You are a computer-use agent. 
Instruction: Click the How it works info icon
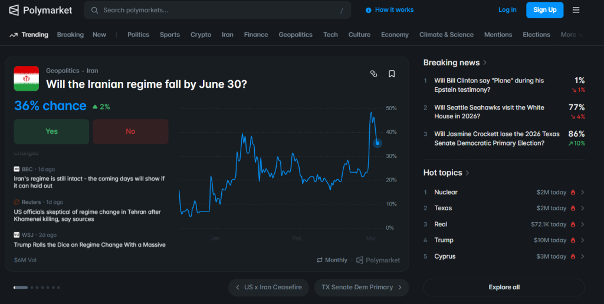368,11
